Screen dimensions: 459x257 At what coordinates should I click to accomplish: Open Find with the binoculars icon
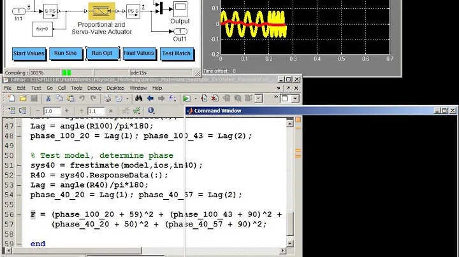click(138, 99)
